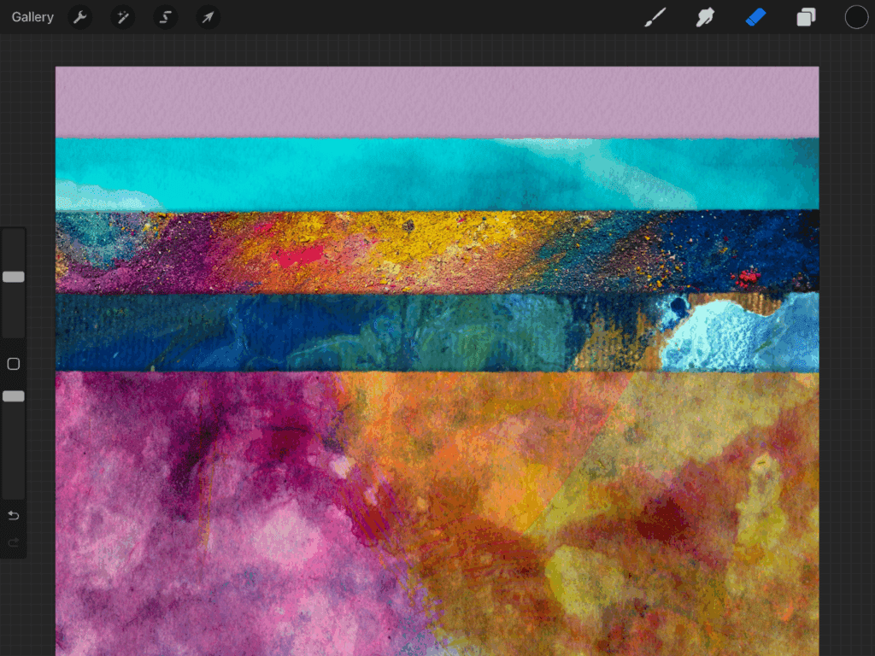Open the Layers panel
875x656 pixels.
pos(806,17)
